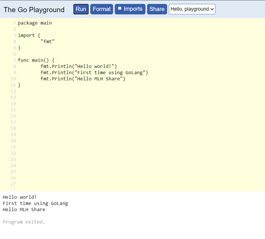The image size is (265, 239).
Task: Share the playground snippet
Action: click(x=157, y=9)
